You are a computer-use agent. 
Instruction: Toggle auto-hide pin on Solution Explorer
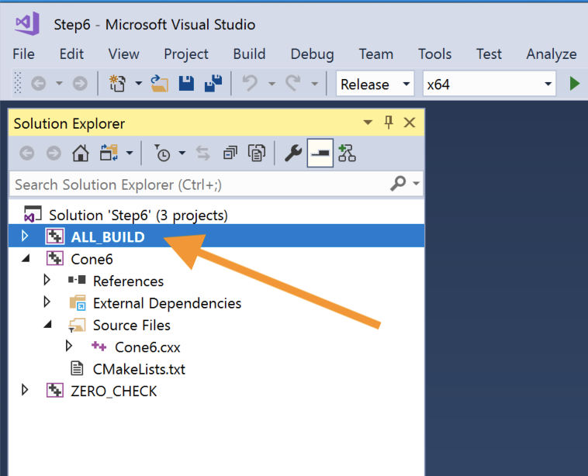coord(389,122)
